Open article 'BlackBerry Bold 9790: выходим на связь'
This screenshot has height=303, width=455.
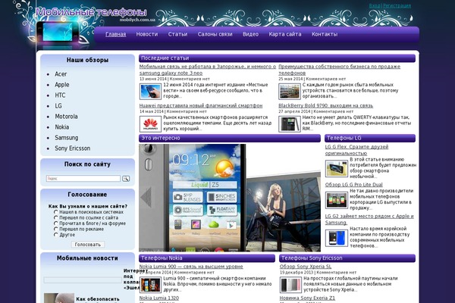click(326, 105)
